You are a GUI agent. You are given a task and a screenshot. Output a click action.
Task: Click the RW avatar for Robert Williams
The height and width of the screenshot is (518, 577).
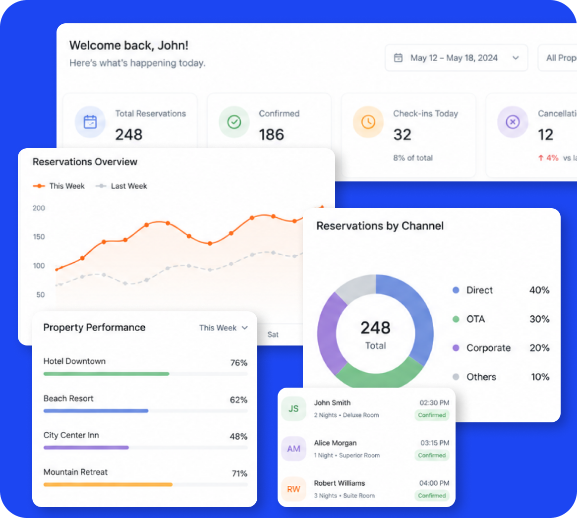pyautogui.click(x=293, y=489)
